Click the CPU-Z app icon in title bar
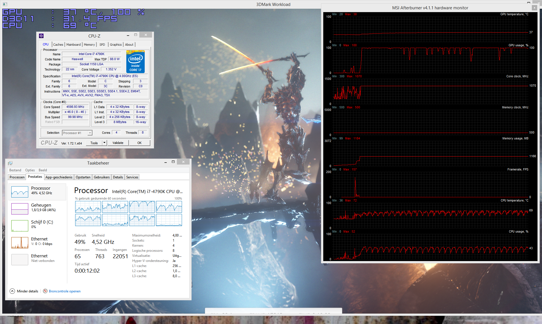 (41, 36)
